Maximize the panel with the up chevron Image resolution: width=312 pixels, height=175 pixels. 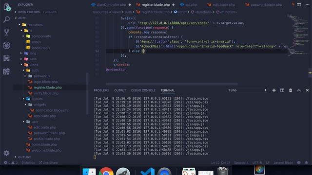coord(299,90)
